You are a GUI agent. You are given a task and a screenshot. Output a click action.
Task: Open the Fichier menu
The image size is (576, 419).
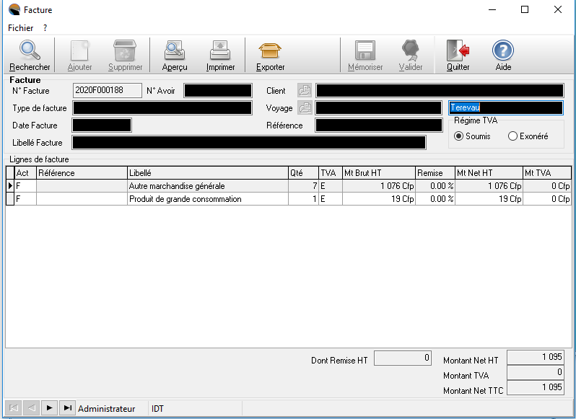click(20, 28)
